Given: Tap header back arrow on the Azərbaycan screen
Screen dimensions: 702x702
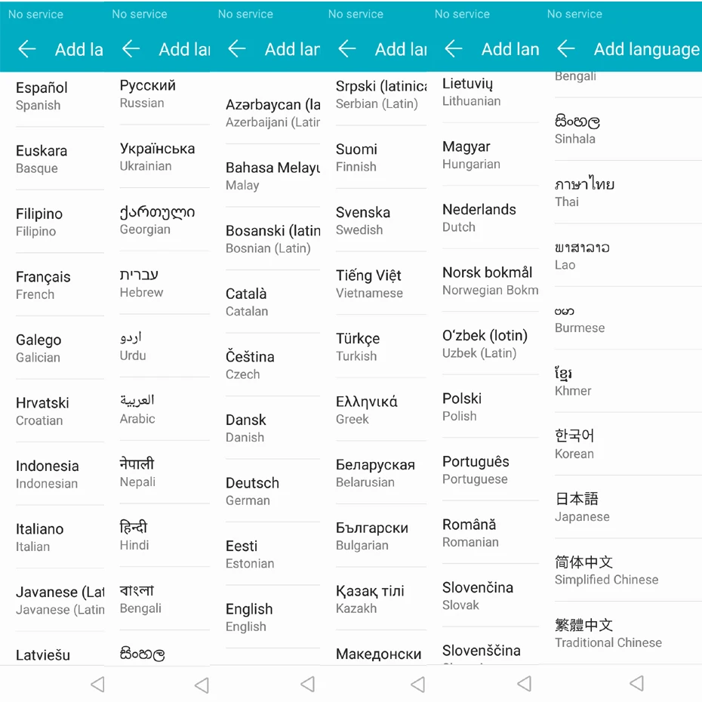Looking at the screenshot, I should (237, 49).
